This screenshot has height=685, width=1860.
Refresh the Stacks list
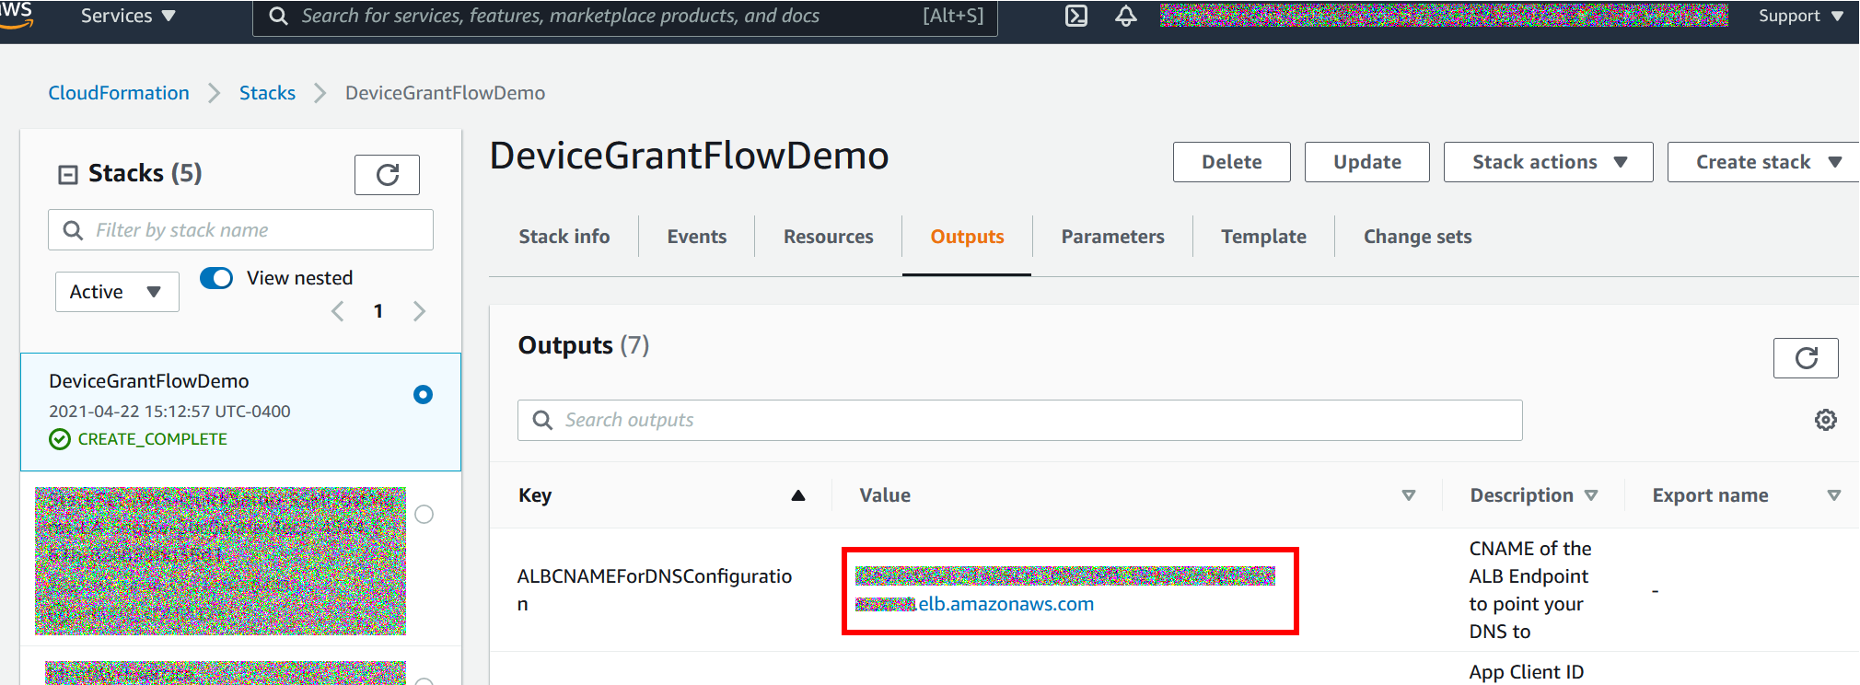point(387,175)
